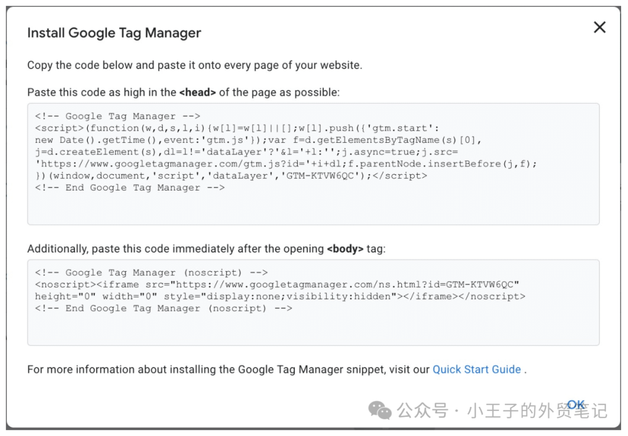Click the Google Tag Manager opening comment

pos(113,116)
